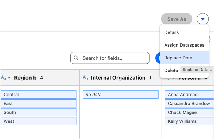This screenshot has width=214, height=139.
Task: Select Chuck Magee value
Action: (x=189, y=112)
